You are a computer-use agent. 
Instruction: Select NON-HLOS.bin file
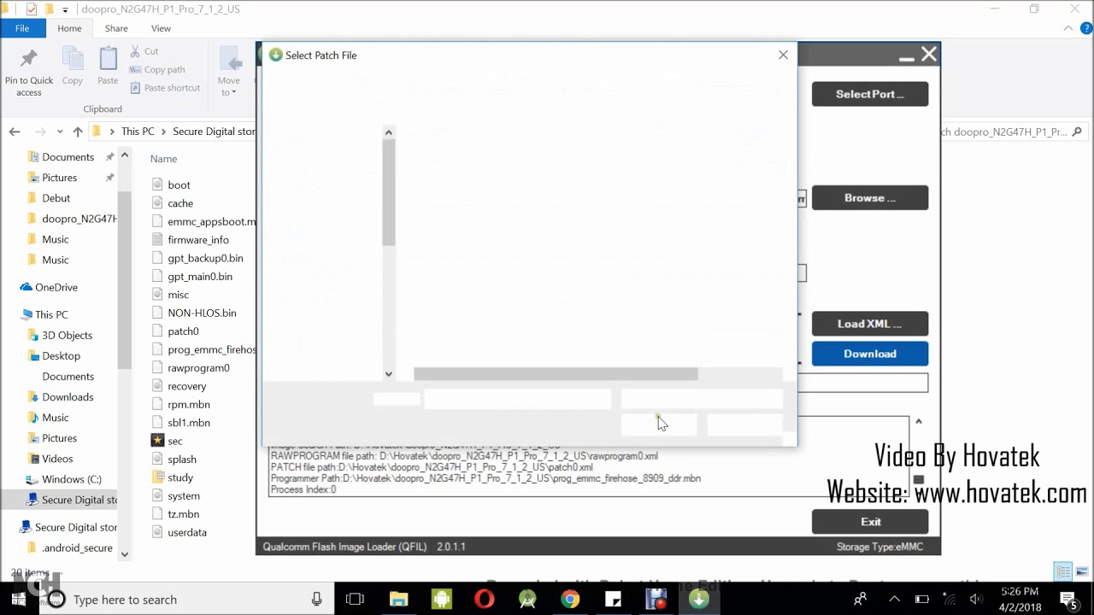[x=202, y=313]
